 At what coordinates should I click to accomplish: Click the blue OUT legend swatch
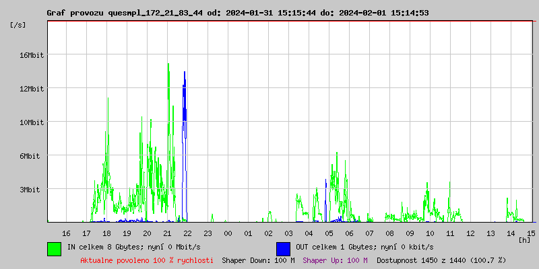(283, 248)
